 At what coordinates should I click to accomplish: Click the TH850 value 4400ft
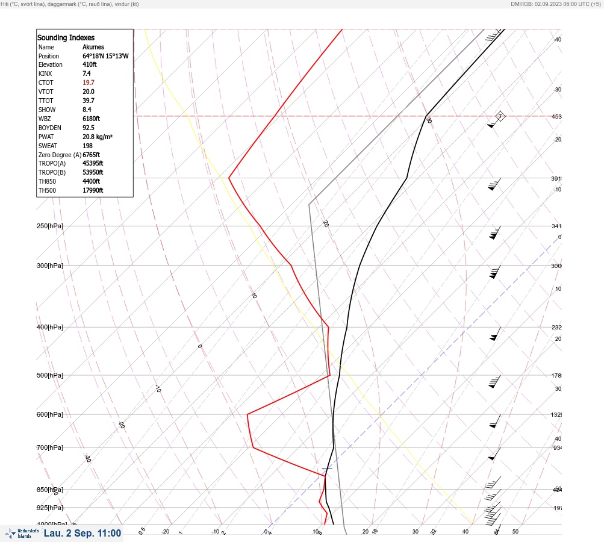[x=92, y=181]
